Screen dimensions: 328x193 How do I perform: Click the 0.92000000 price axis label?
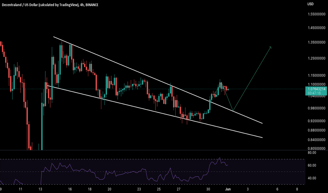pos(316,121)
